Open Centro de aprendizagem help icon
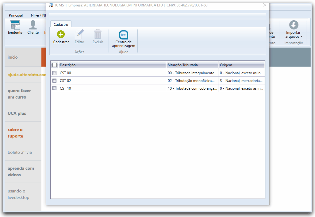Image resolution: width=315 pixels, height=217 pixels. pos(124,35)
